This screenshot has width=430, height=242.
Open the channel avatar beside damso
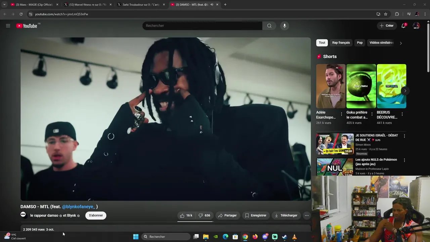23,214
